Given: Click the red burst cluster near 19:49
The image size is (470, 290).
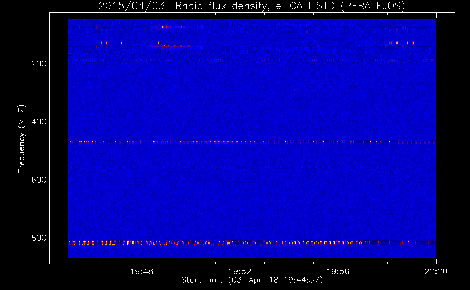Looking at the screenshot, I should 170,45.
